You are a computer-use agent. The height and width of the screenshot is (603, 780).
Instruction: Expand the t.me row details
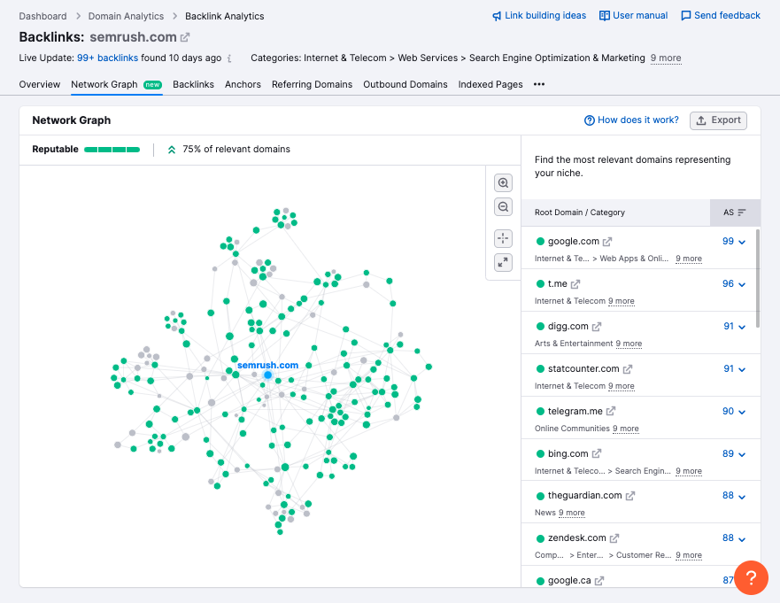(x=742, y=284)
